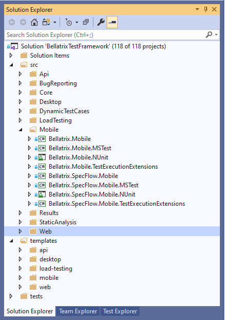Expand the DynamicTestCases folder
225x320 pixels.
21,111
